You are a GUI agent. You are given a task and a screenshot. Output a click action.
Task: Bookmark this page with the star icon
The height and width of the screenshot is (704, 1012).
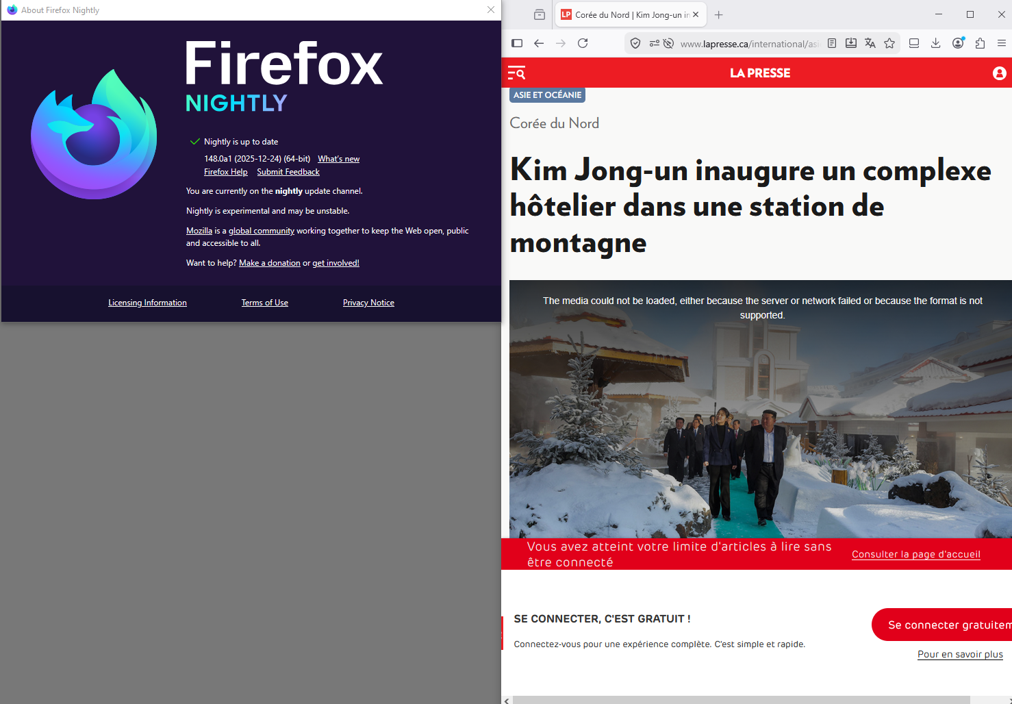(x=889, y=43)
